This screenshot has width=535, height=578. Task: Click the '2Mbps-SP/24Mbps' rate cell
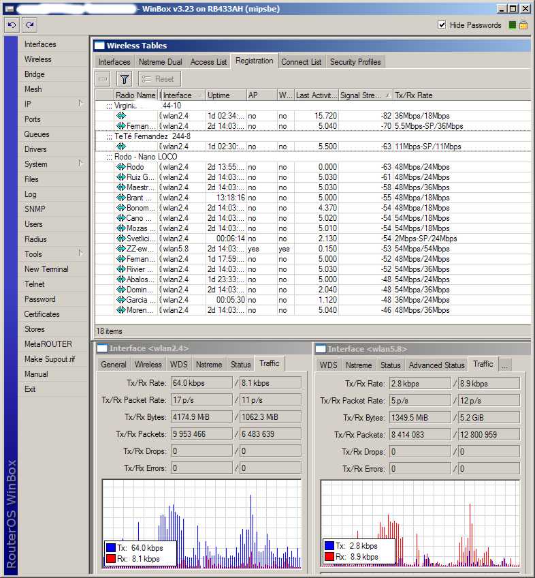[425, 239]
